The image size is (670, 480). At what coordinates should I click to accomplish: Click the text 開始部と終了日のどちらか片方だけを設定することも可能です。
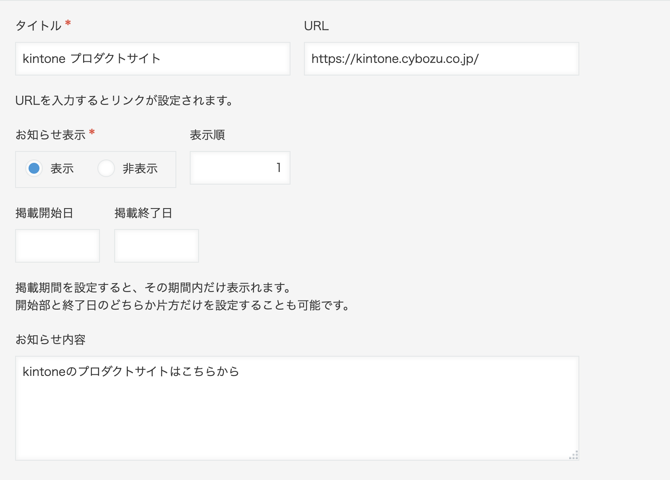[x=183, y=305]
